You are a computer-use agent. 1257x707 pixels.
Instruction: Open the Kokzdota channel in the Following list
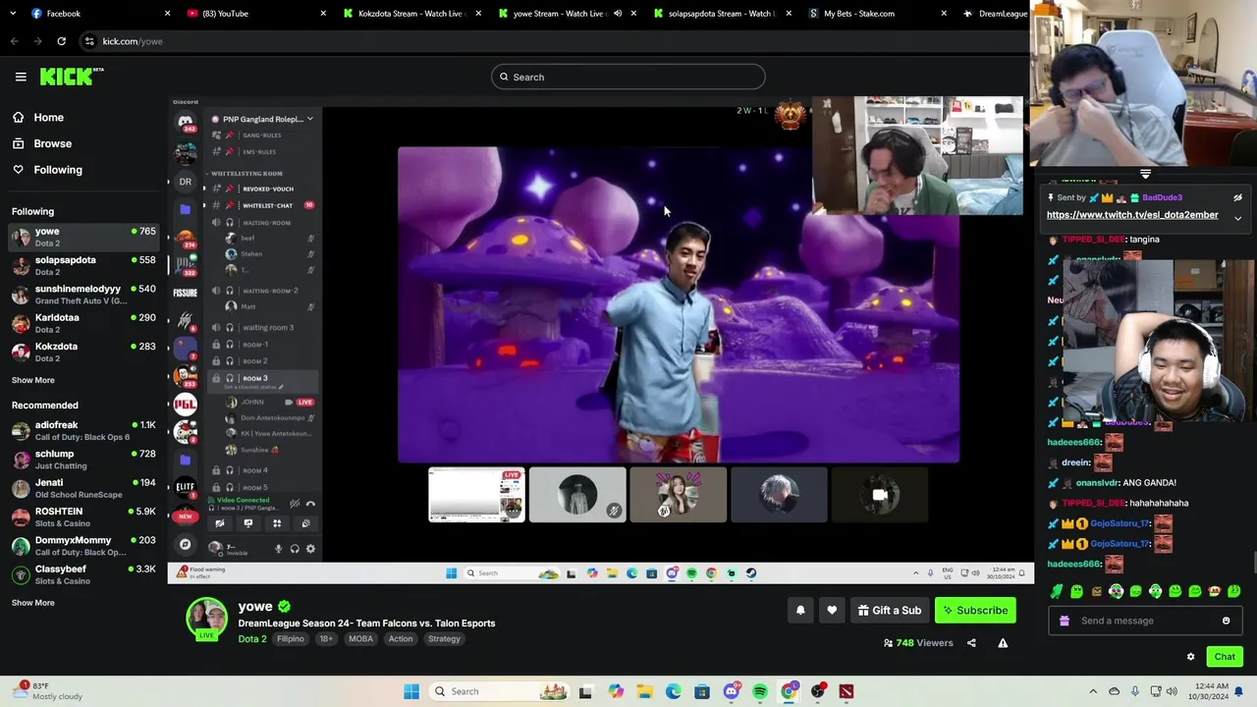83,352
